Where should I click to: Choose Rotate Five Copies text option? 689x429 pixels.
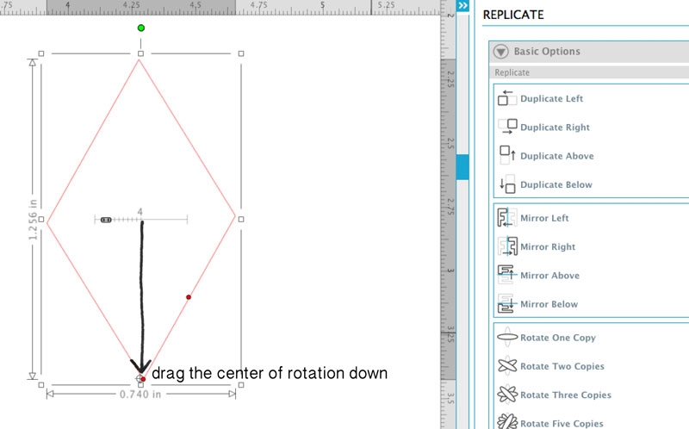tap(562, 424)
